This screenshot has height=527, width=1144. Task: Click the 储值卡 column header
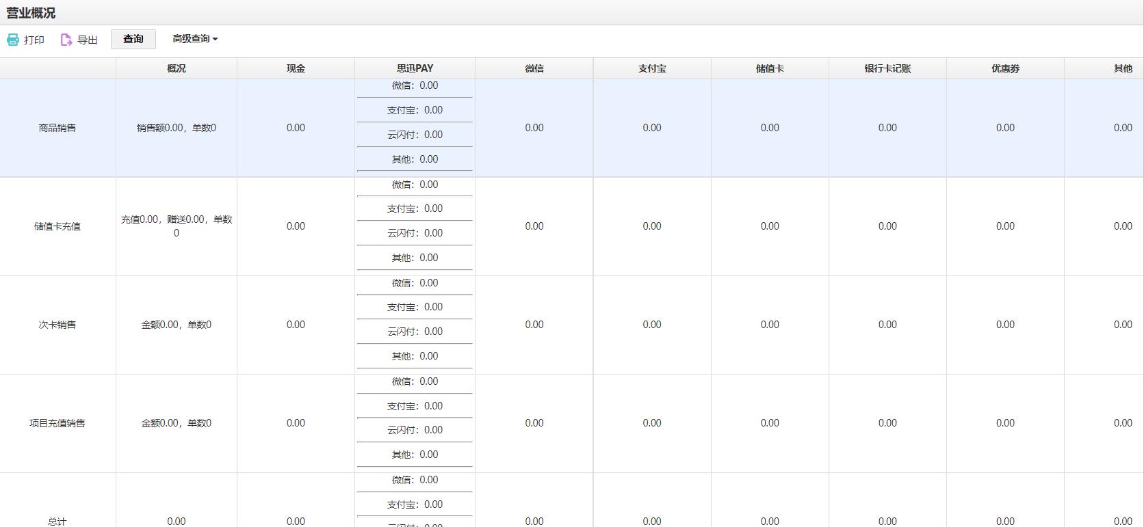tap(770, 68)
